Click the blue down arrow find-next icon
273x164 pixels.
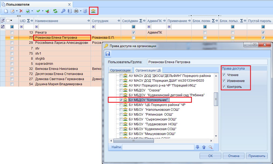pos(197,147)
